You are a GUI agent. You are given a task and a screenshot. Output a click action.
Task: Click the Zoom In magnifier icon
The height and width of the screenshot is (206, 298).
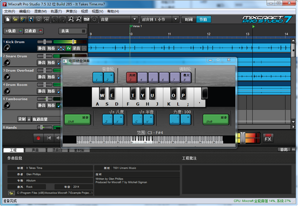[x=71, y=19]
